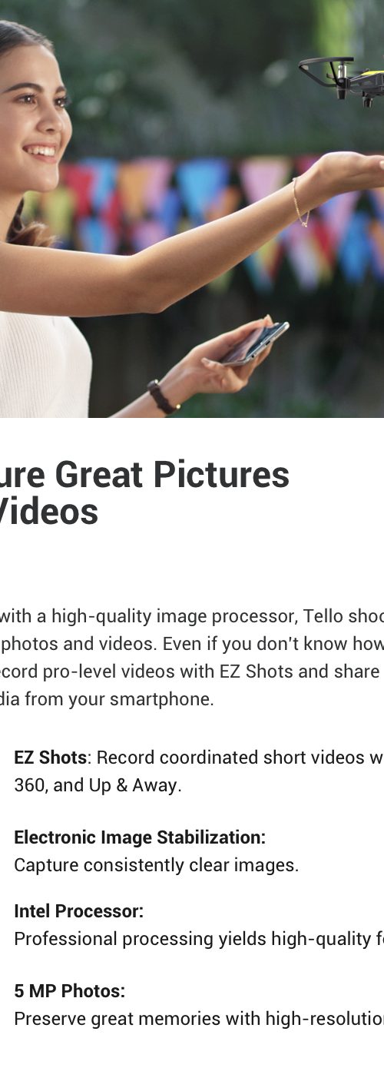384x1081 pixels.
Task: Click the '5 MP Photos:' label
Action: point(69,991)
